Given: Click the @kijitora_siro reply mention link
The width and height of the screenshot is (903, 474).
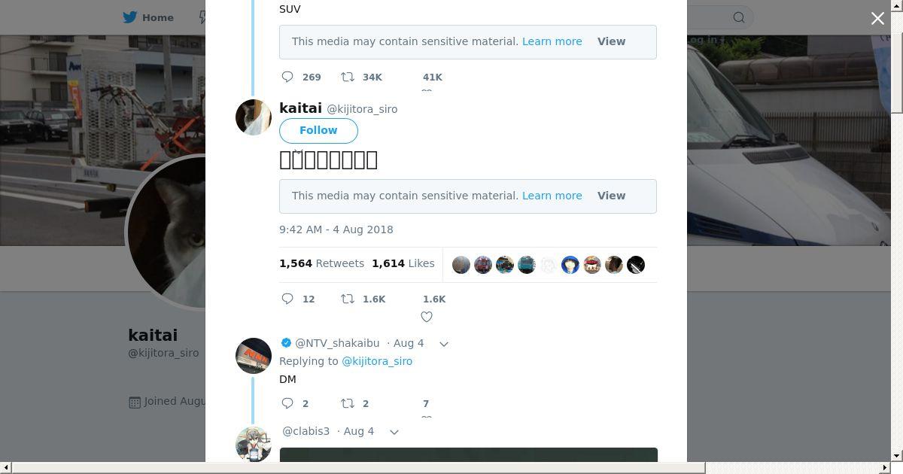Looking at the screenshot, I should pos(377,361).
